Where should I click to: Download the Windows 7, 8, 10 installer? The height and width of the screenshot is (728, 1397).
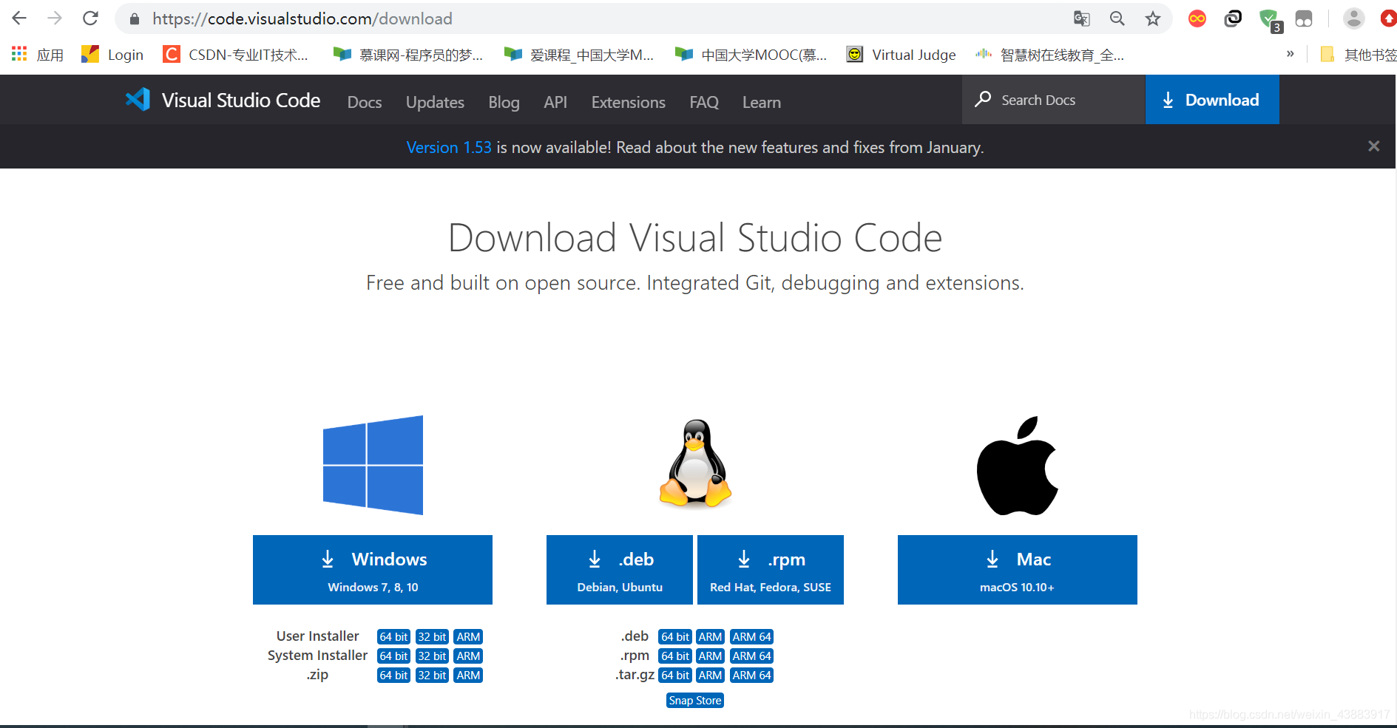point(373,570)
